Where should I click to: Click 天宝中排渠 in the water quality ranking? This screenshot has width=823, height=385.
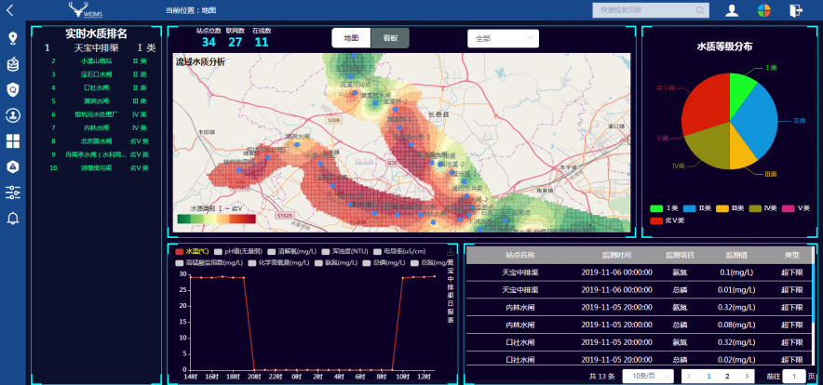click(96, 47)
